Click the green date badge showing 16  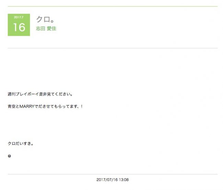pos(19,25)
